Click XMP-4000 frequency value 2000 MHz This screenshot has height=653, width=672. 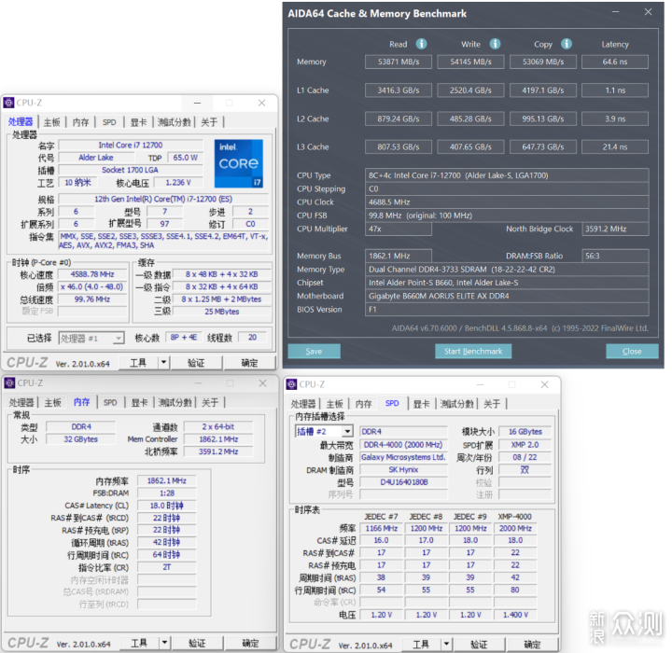(515, 528)
